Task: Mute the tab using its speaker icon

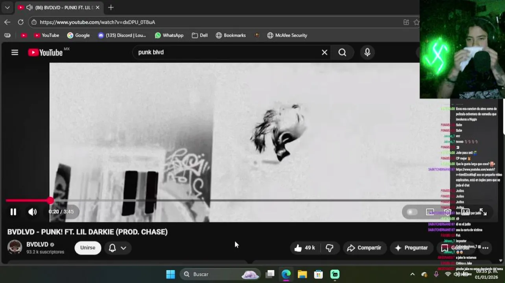Action: click(x=29, y=7)
